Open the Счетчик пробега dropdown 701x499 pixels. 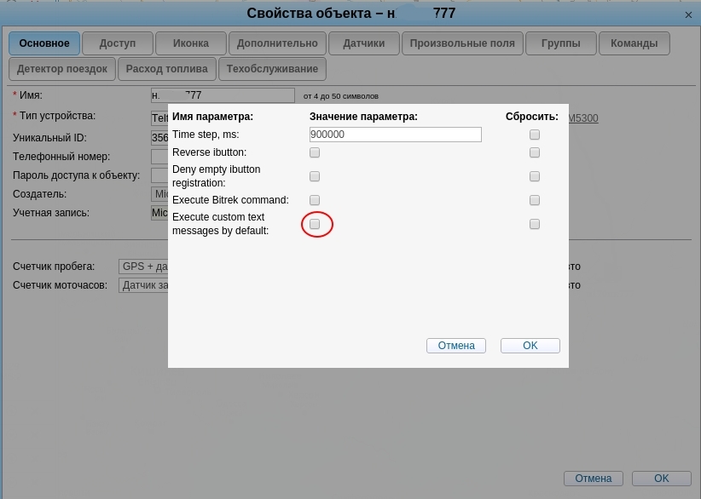pyautogui.click(x=143, y=267)
